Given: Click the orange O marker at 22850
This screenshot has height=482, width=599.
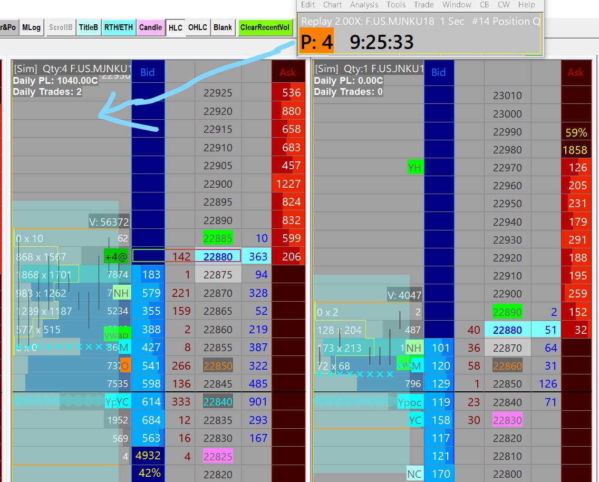Looking at the screenshot, I should 125,366.
